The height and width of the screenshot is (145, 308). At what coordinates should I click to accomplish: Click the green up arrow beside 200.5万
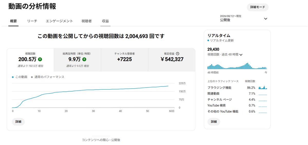[x=40, y=59]
